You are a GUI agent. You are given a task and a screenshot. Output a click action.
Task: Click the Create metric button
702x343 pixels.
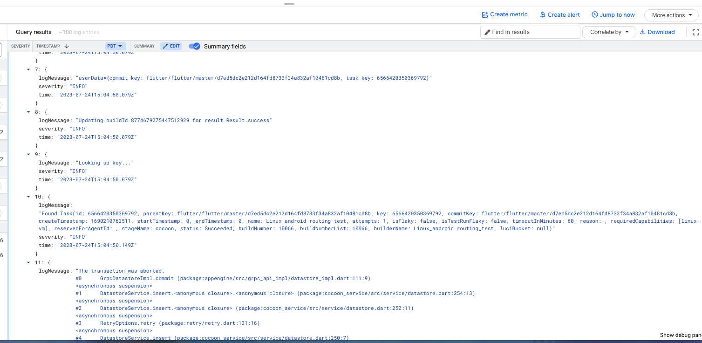pyautogui.click(x=504, y=15)
